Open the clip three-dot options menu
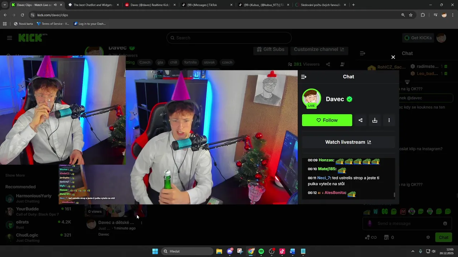 [389, 120]
